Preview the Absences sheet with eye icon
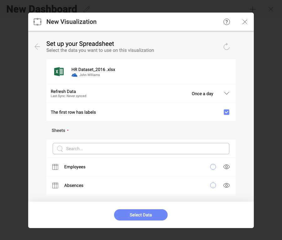The width and height of the screenshot is (282, 240). point(227,185)
